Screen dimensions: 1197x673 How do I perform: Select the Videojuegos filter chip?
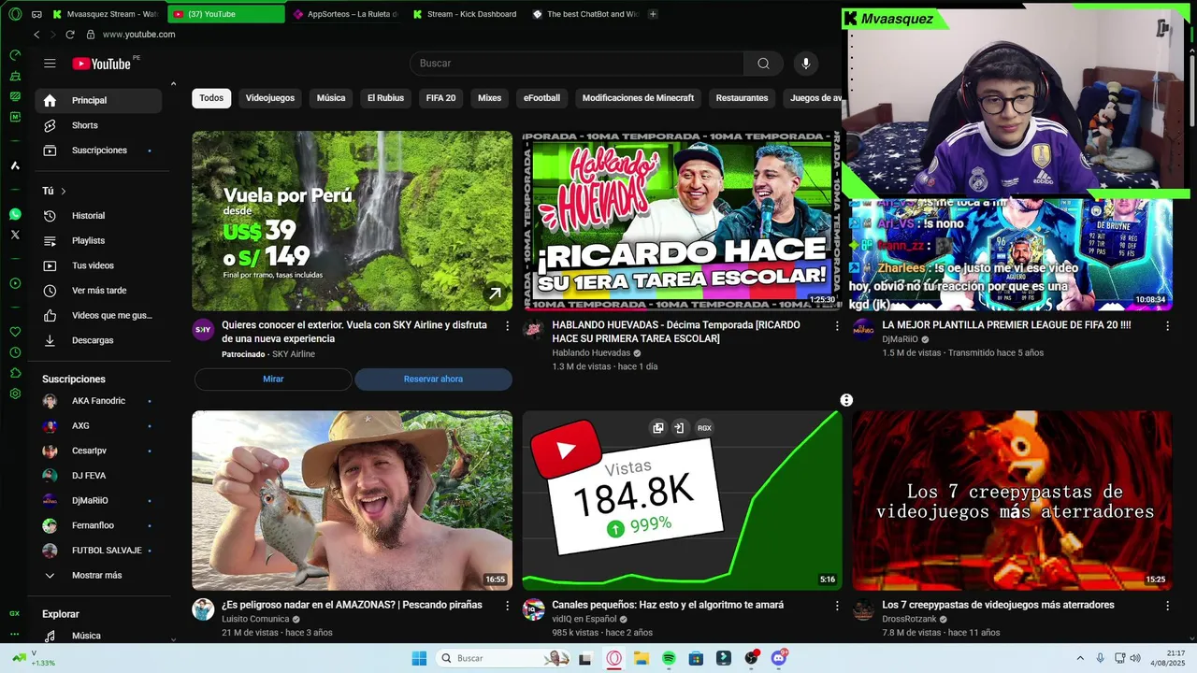[270, 98]
